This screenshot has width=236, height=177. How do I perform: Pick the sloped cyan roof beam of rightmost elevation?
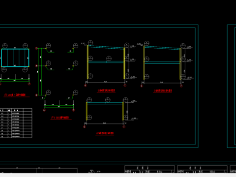tap(162, 48)
